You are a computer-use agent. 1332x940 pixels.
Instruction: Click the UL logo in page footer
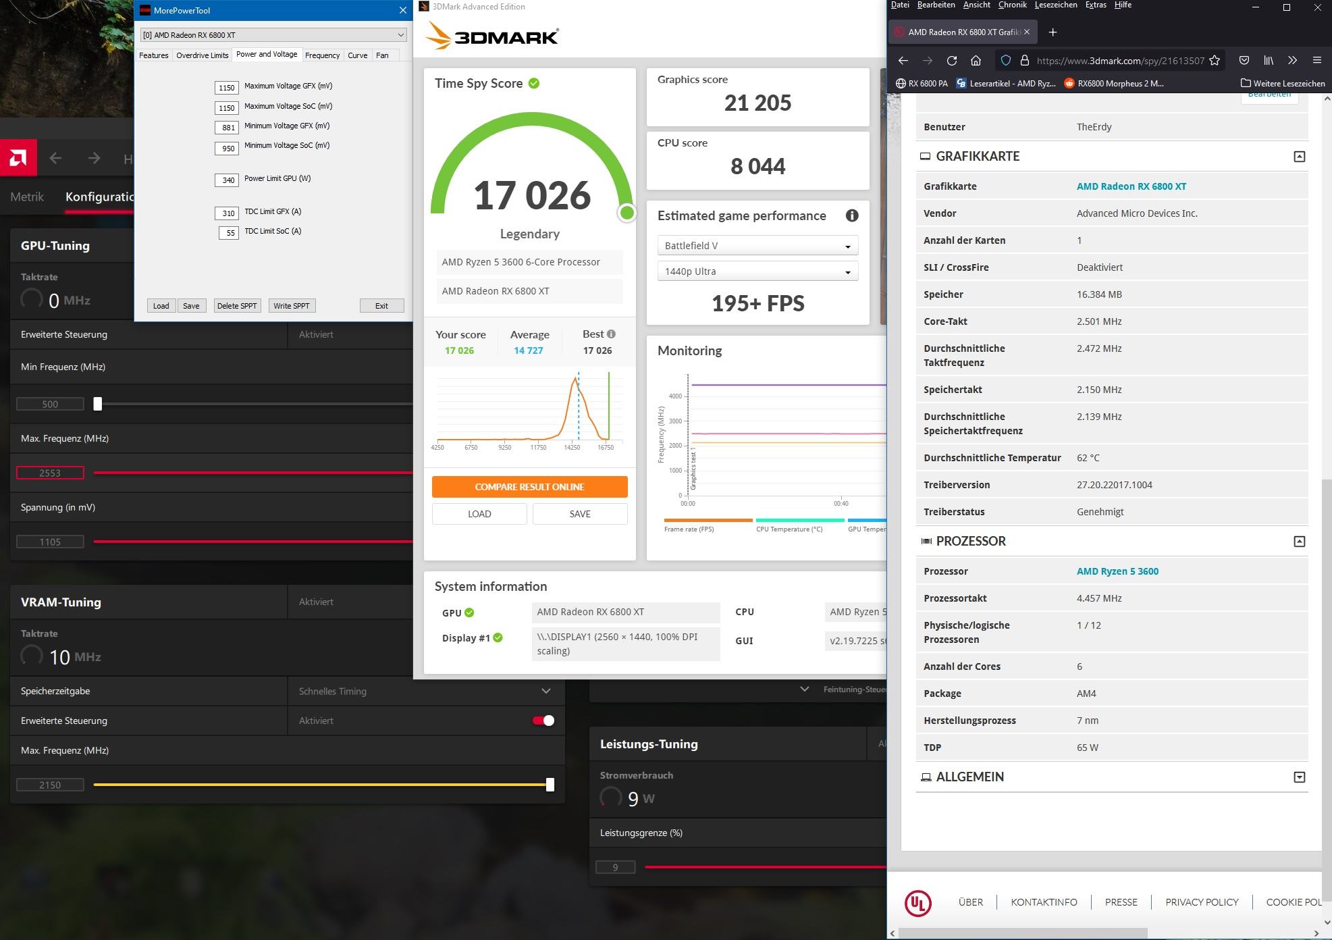918,903
